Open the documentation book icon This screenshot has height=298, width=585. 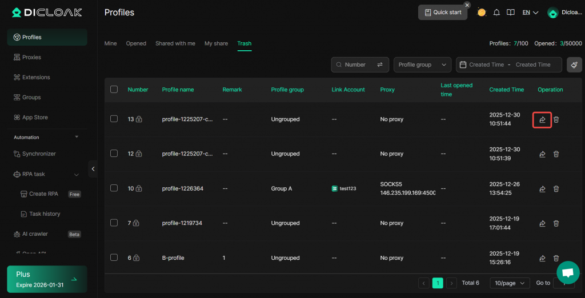point(511,13)
